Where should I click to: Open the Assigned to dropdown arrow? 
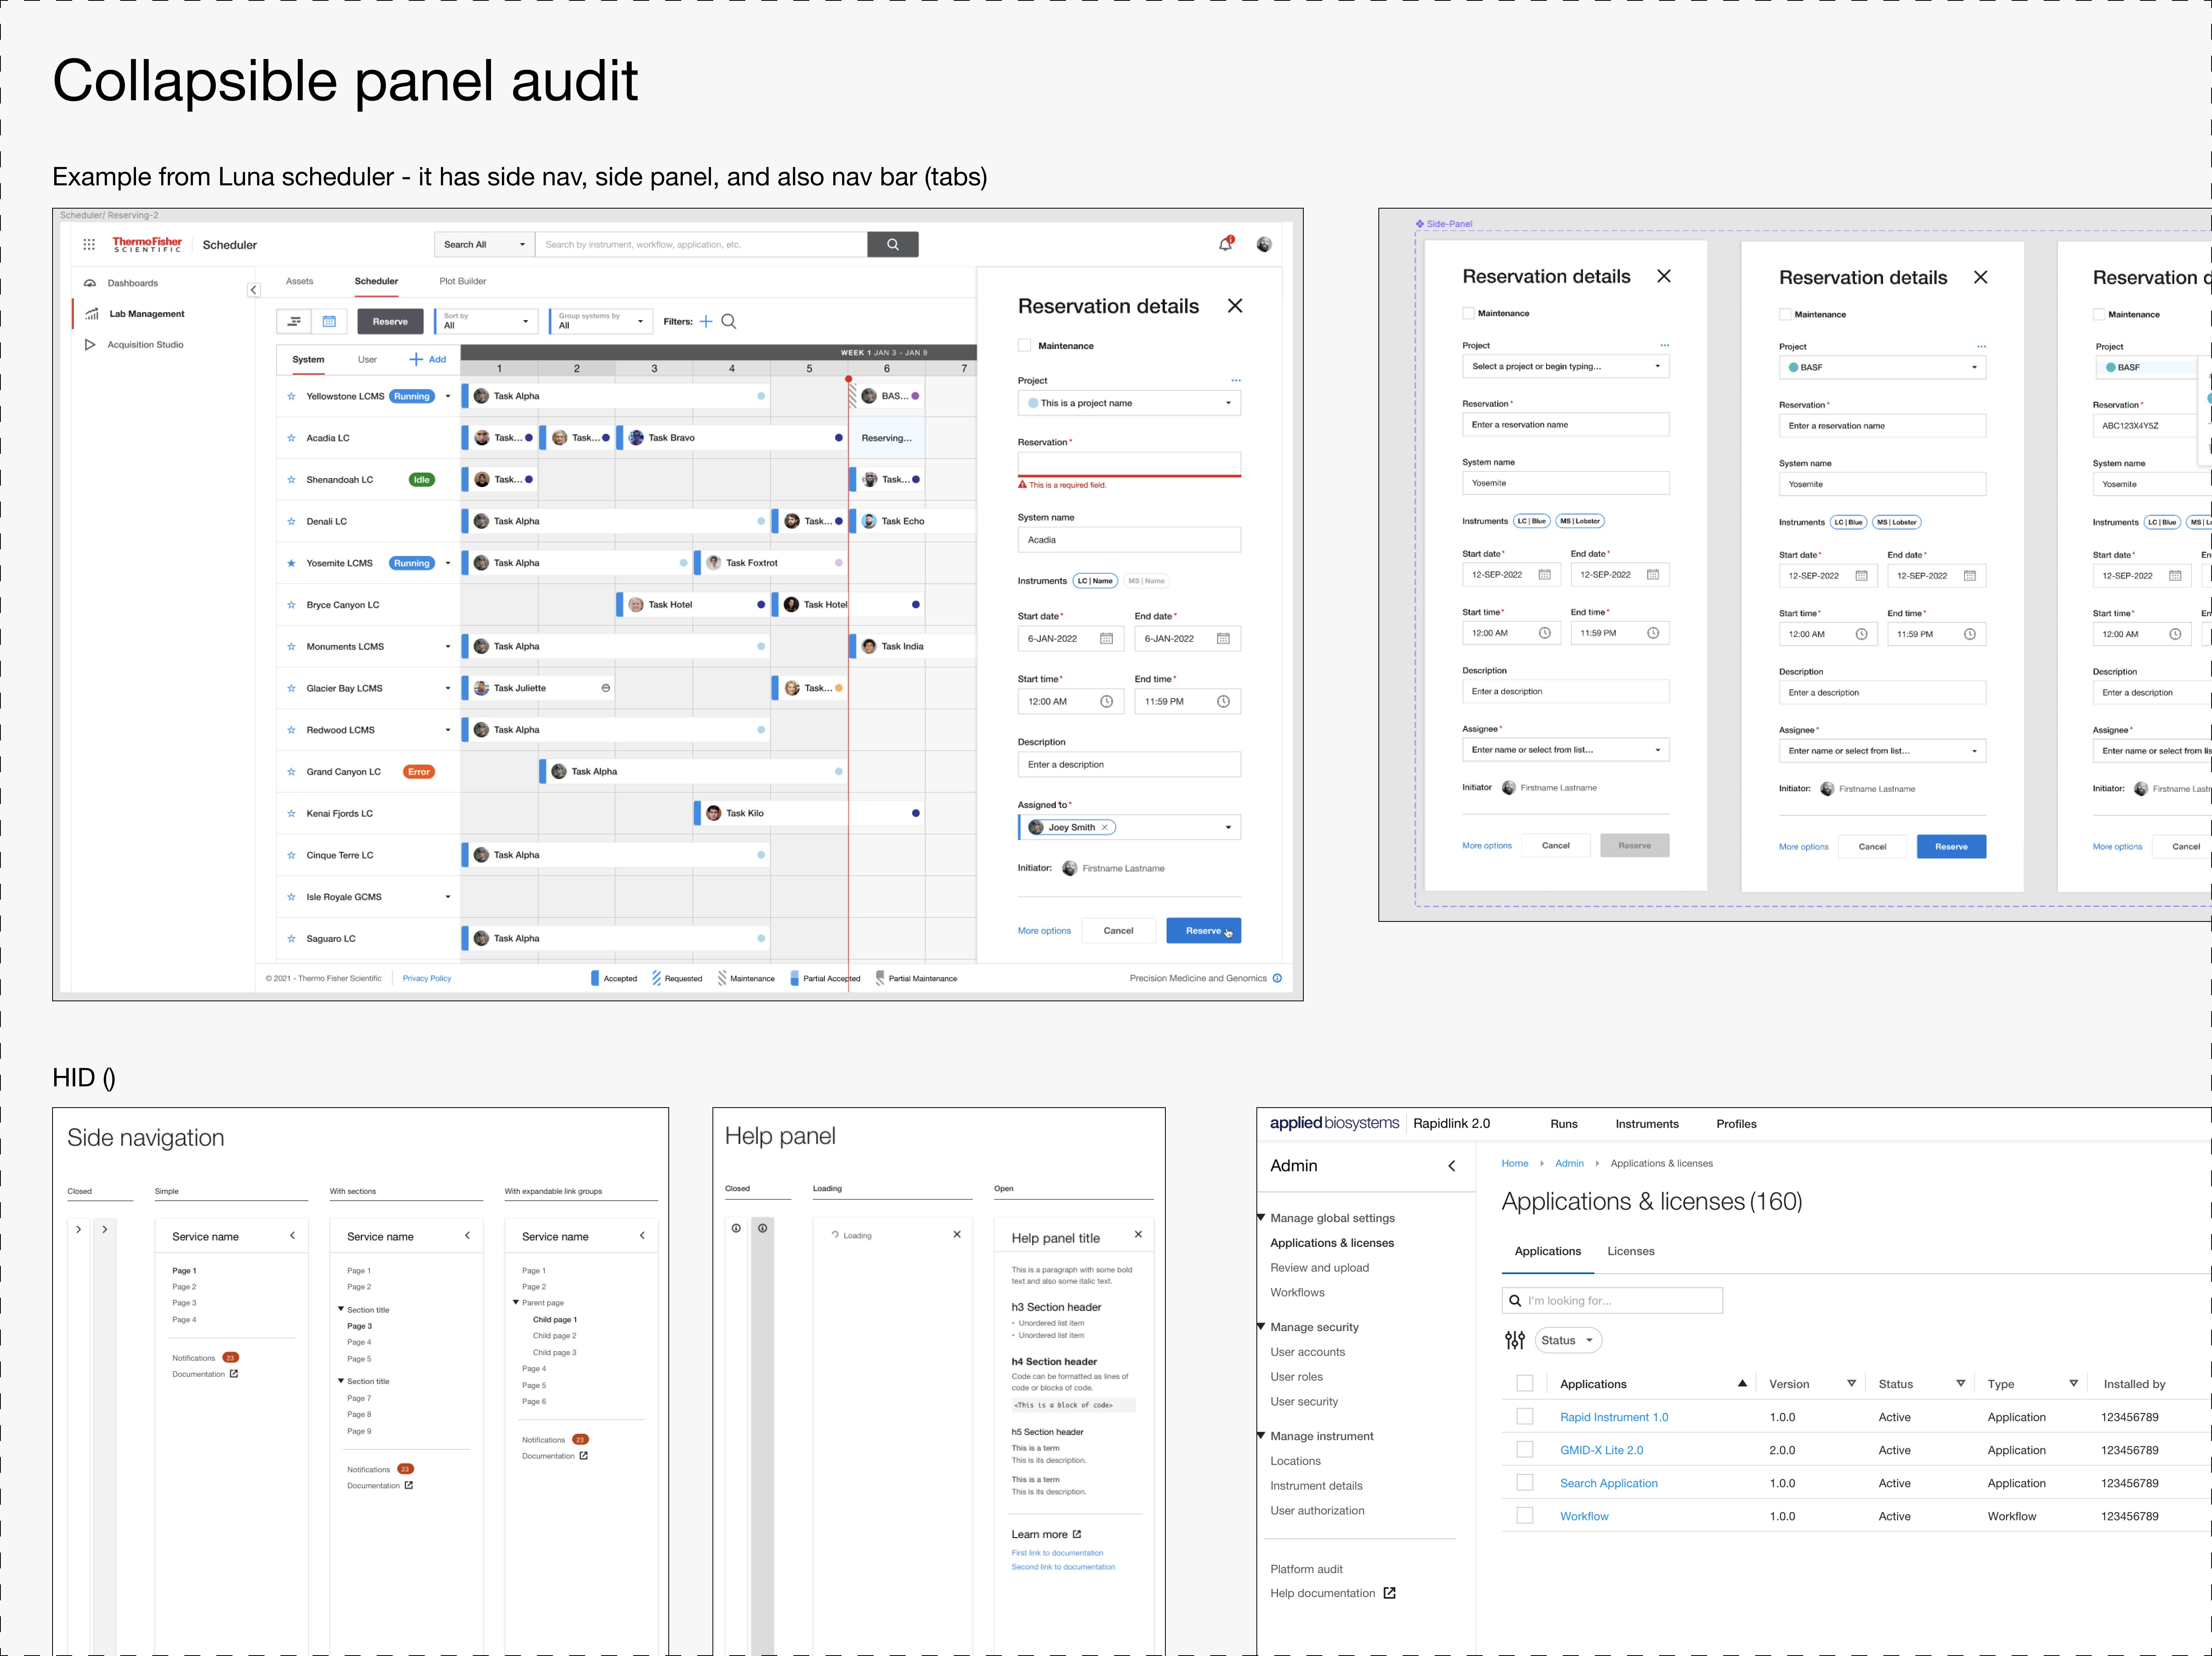1228,827
